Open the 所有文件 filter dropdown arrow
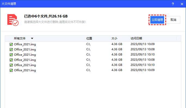The image size is (186, 108). [32, 38]
